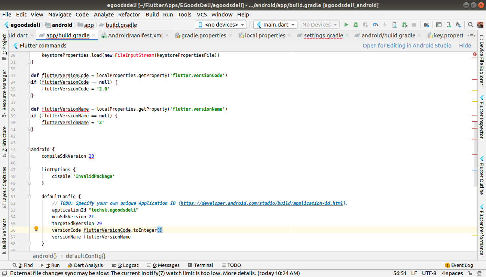Click the Flutter attach bug icon

click(x=404, y=25)
